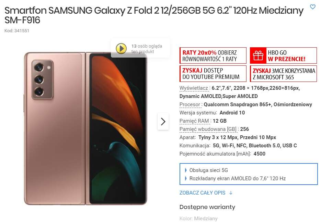Open the YouTube Premium access promotion banner
This screenshot has height=222, width=321.
click(x=213, y=74)
